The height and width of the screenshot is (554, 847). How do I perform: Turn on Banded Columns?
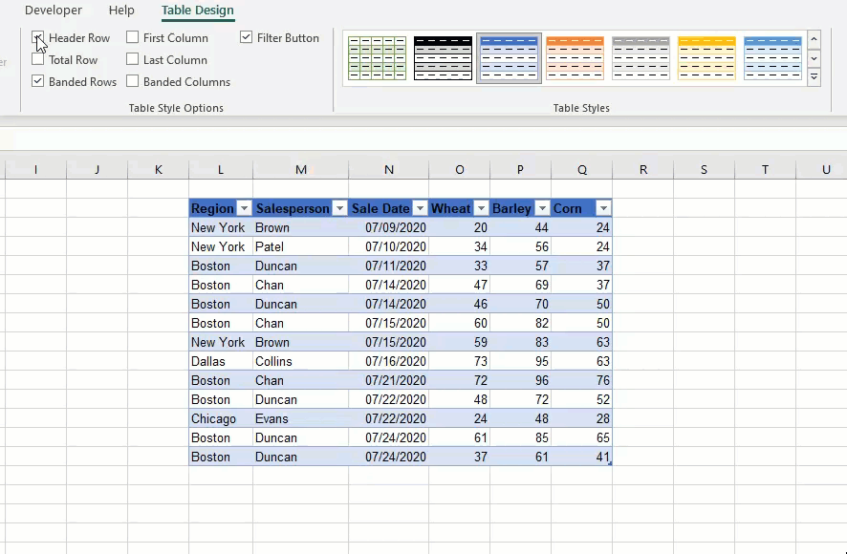[131, 81]
